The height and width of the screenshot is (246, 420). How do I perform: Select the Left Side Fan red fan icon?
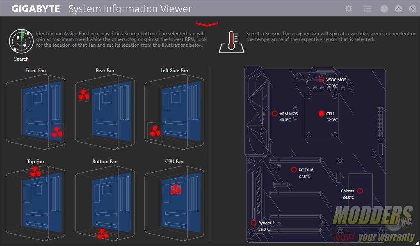[x=154, y=132]
